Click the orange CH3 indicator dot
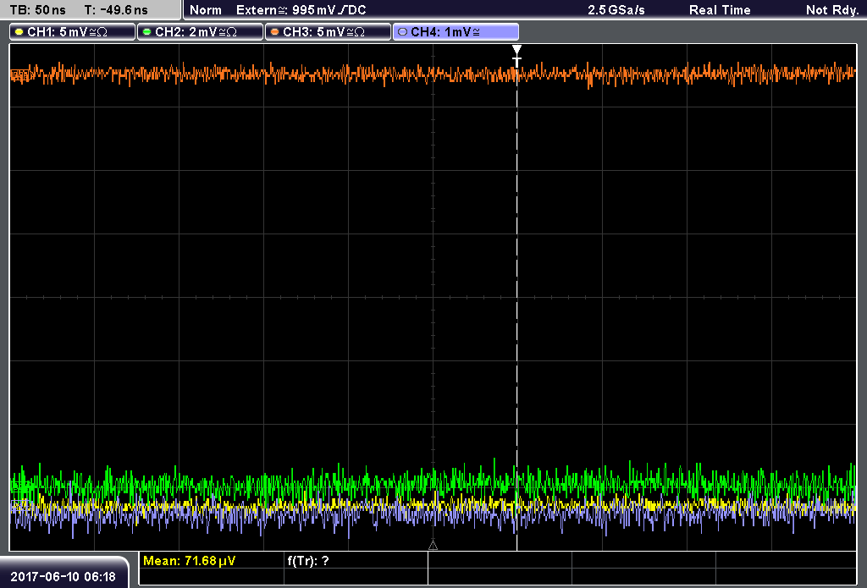 275,32
